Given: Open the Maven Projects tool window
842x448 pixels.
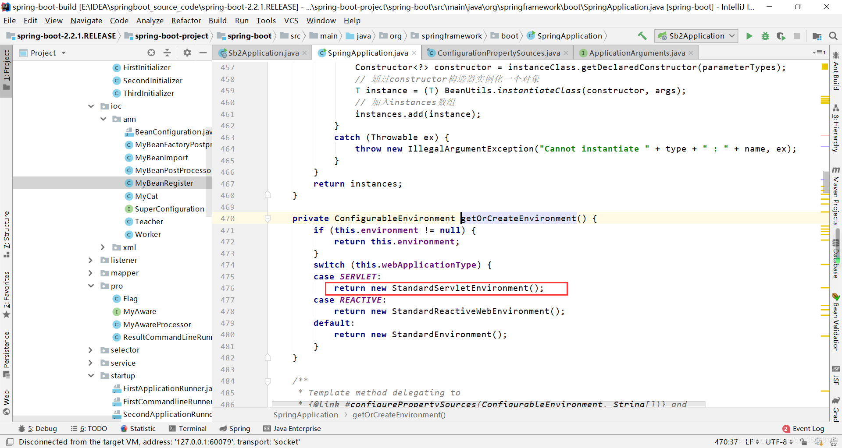Looking at the screenshot, I should click(836, 196).
